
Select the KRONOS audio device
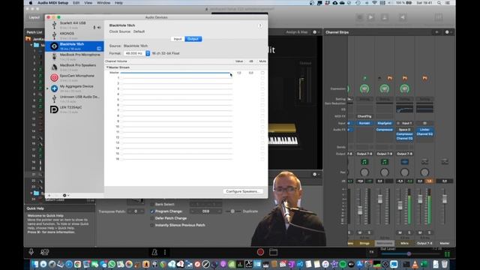(x=74, y=36)
